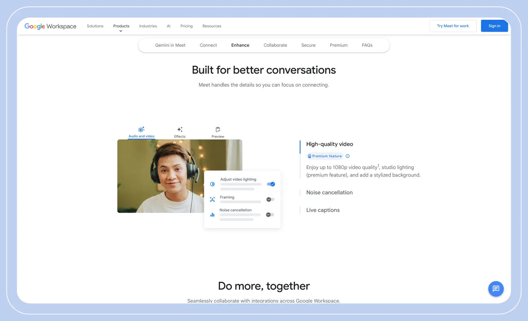Image resolution: width=528 pixels, height=321 pixels.
Task: Disable the Adjust video lighting toggle
Action: [270, 184]
